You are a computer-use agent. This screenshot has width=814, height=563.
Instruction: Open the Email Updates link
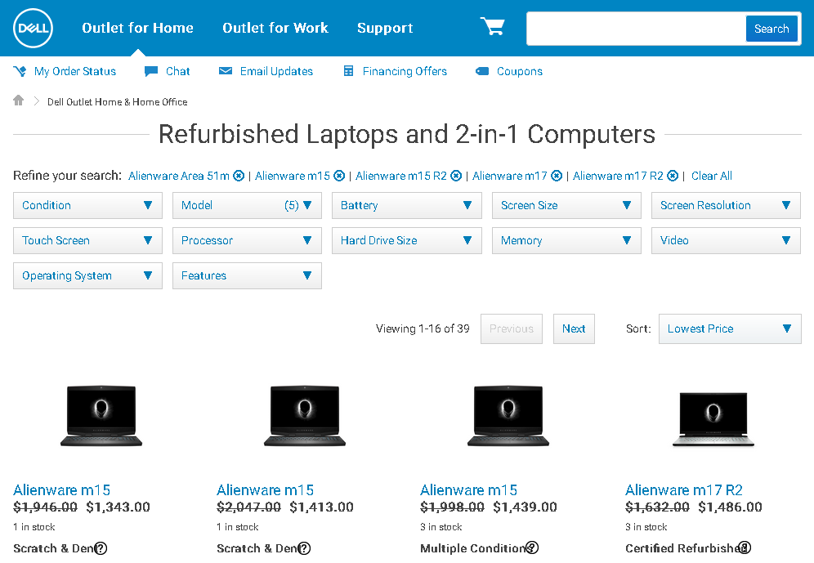(276, 71)
